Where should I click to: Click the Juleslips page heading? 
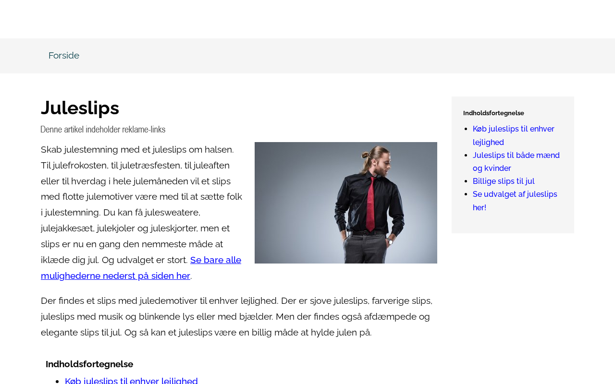pyautogui.click(x=80, y=108)
